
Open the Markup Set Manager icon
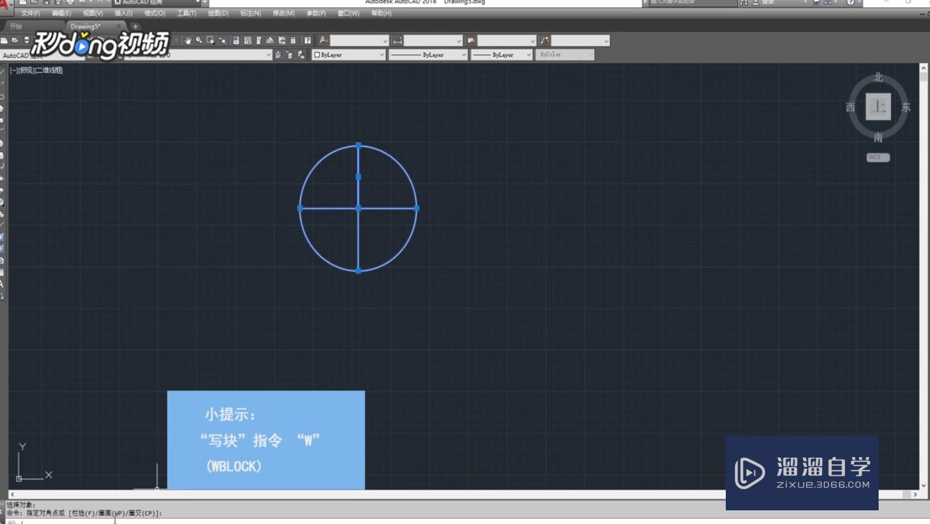pyautogui.click(x=282, y=40)
